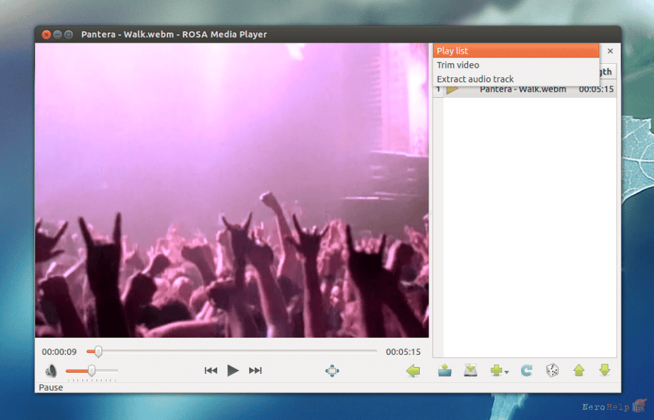Save playlist with the drive icon
This screenshot has height=420, width=654.
[470, 370]
